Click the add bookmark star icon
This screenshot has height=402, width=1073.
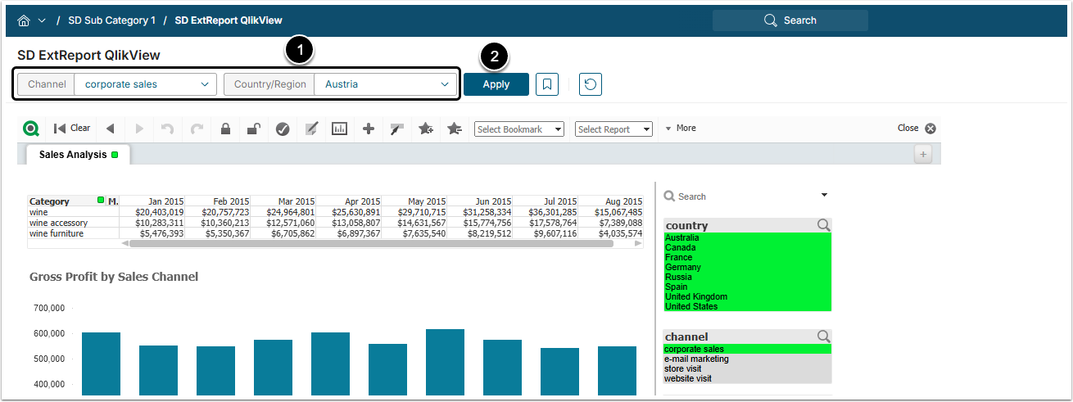426,129
